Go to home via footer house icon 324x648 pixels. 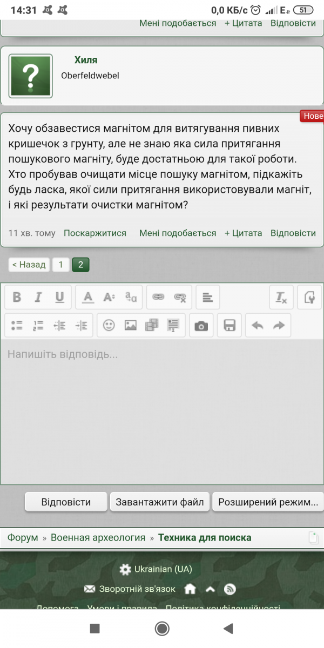(190, 589)
